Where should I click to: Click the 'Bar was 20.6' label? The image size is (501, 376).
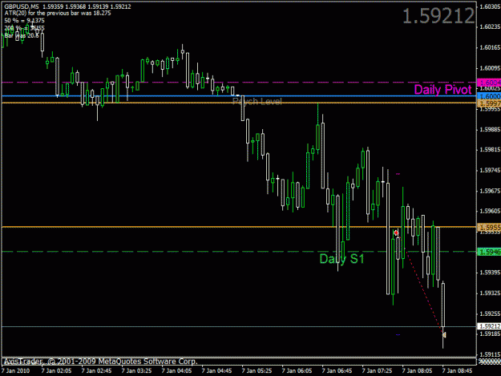tap(22, 35)
